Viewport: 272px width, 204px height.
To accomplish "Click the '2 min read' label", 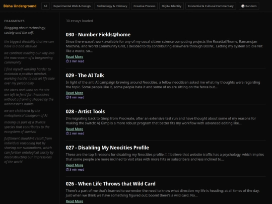I will click(x=77, y=133).
